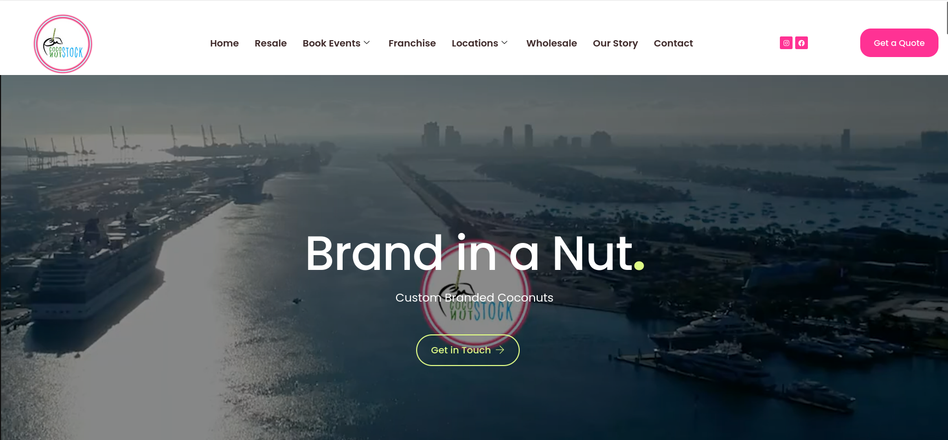This screenshot has height=440, width=948.
Task: Open the Resale page
Action: (x=271, y=43)
